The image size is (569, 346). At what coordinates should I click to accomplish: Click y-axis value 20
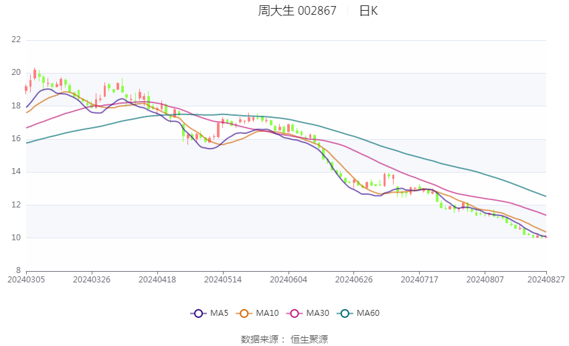click(16, 72)
